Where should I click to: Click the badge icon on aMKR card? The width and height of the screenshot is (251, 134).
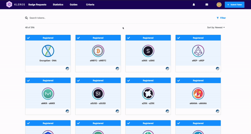coord(67,111)
